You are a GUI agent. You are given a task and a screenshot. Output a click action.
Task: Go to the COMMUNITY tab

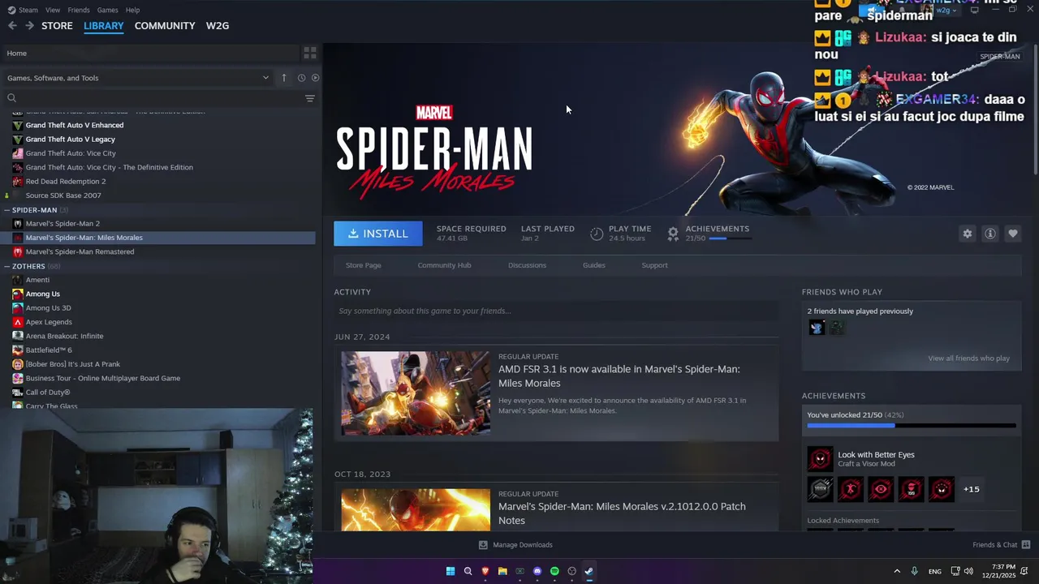[165, 26]
